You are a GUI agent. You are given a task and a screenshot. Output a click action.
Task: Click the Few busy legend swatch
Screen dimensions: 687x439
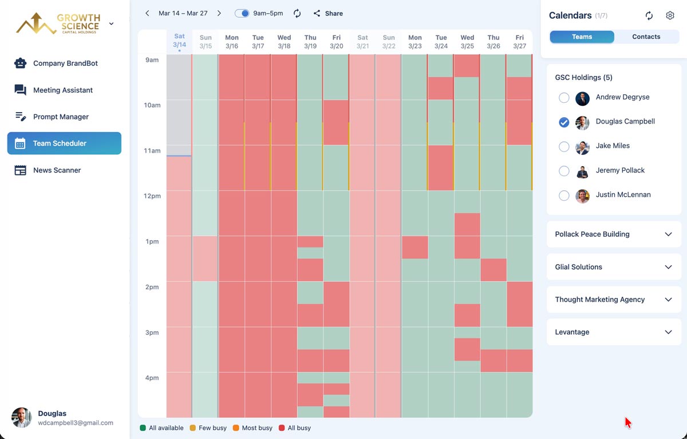pos(194,428)
